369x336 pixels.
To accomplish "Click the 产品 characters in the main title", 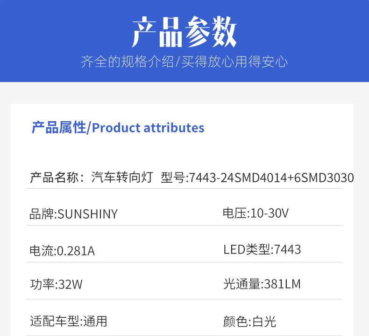I will pos(157,32).
